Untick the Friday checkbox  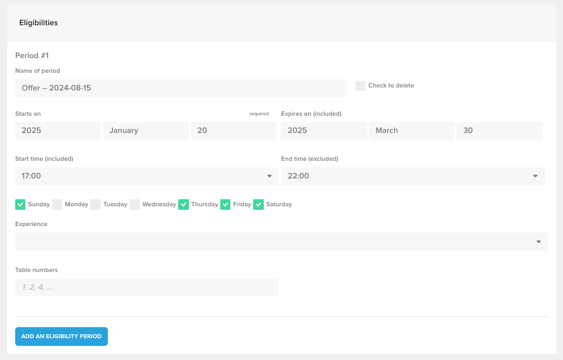226,204
